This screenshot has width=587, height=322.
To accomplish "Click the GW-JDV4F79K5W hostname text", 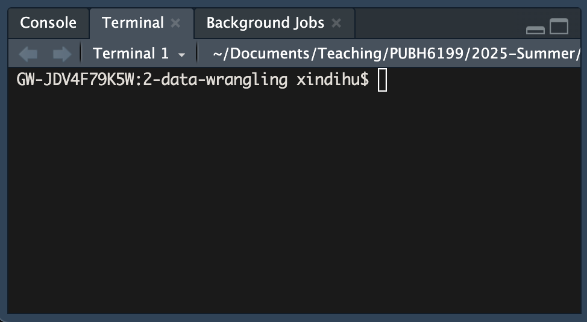I will point(78,80).
